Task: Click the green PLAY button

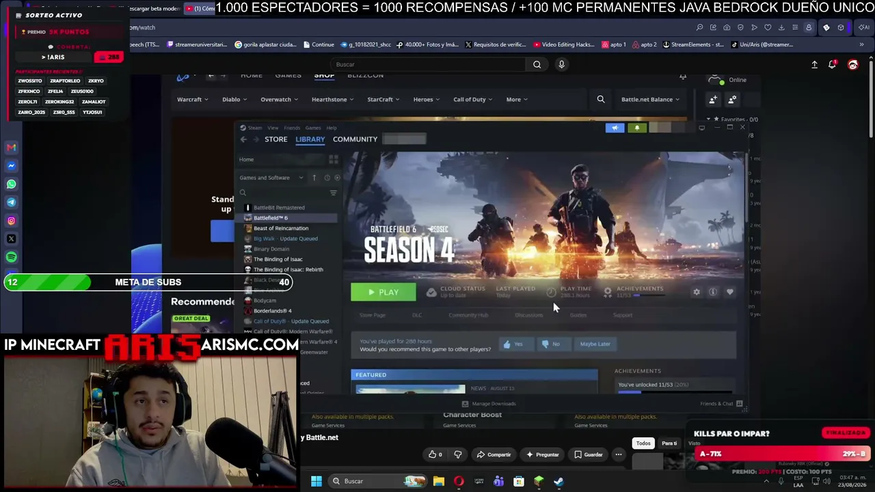Action: (383, 292)
